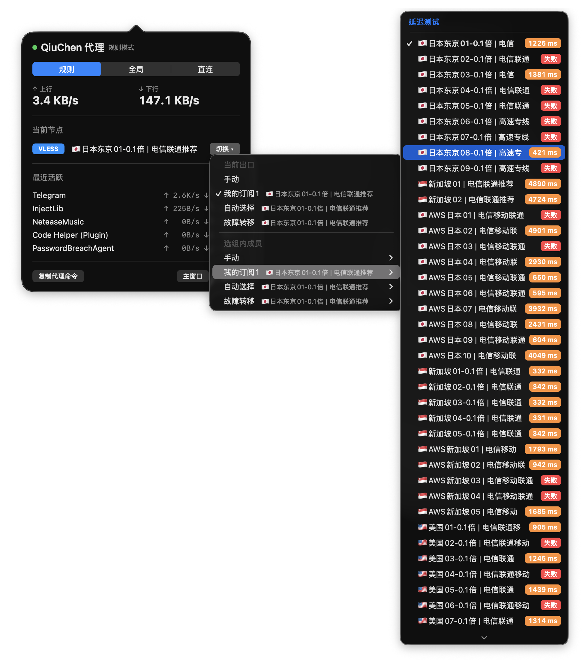Click 失败 badge of AWS 新加坡 03

(x=550, y=480)
